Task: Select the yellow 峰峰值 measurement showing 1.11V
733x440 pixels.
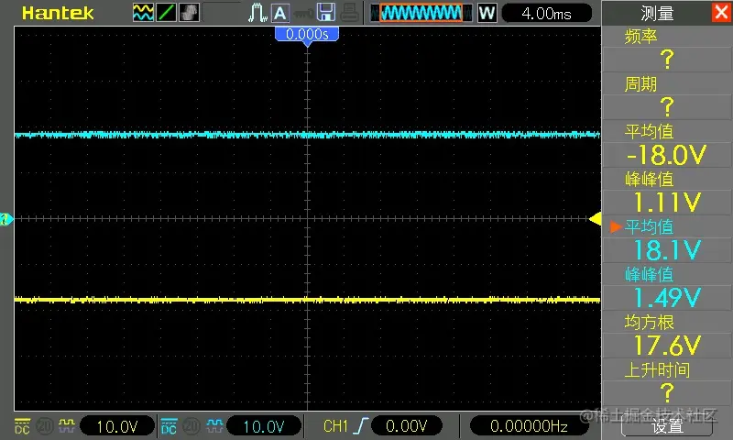Action: pos(667,192)
